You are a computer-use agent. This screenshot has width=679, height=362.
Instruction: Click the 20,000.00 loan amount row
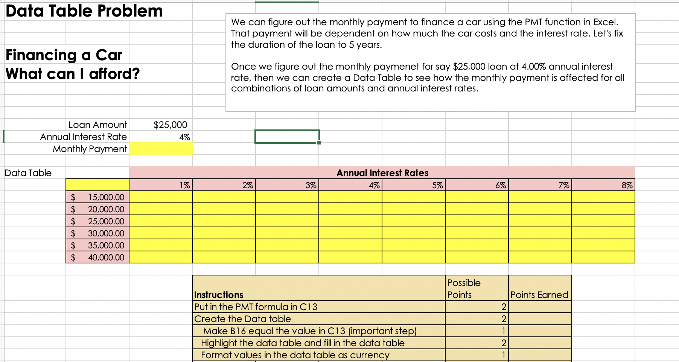(97, 209)
